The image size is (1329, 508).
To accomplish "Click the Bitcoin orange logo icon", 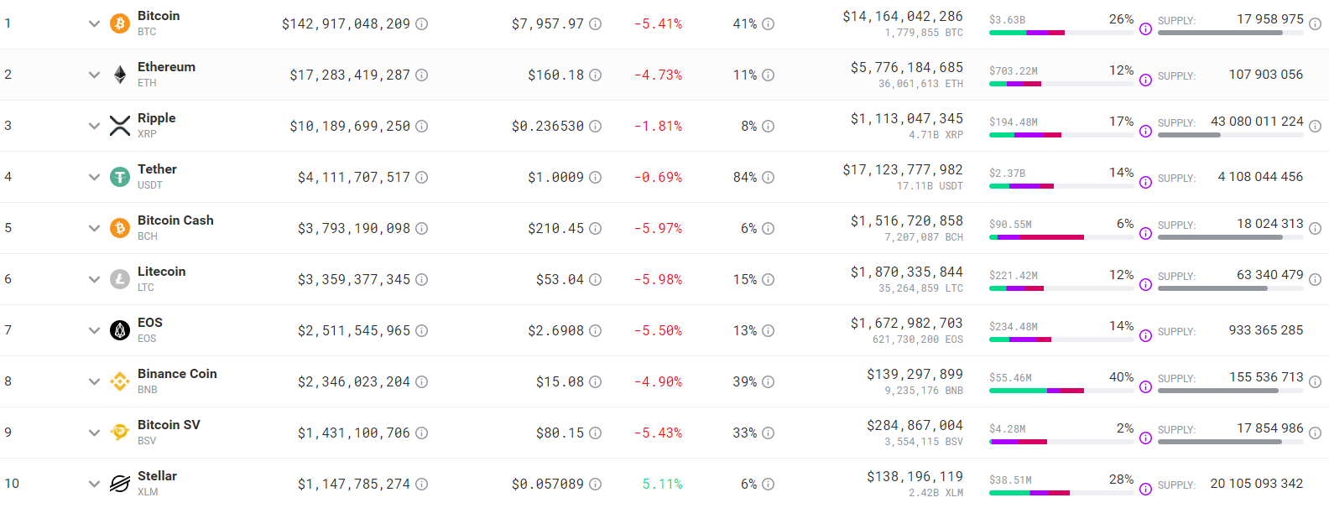I will [120, 23].
